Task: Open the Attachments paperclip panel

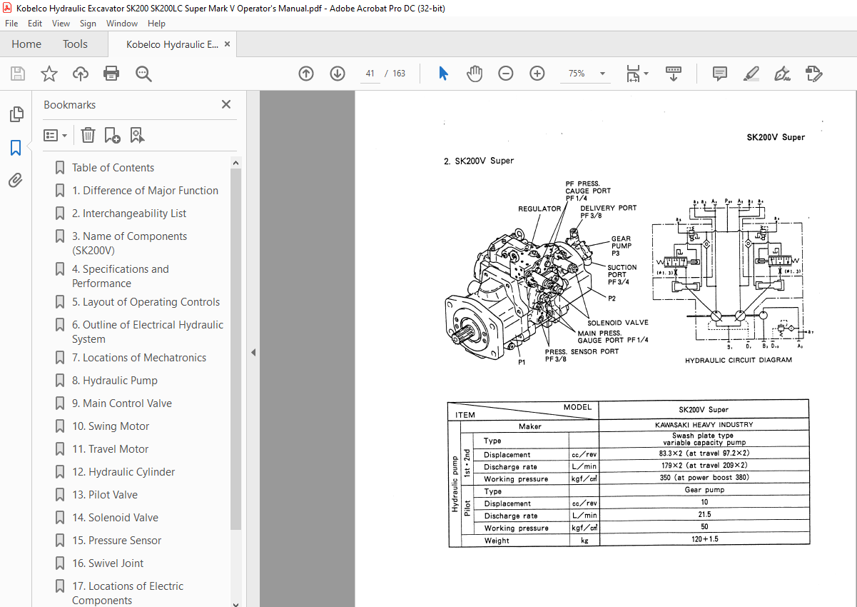Action: 16,181
